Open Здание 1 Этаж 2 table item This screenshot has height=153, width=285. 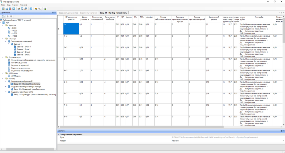click(23, 52)
